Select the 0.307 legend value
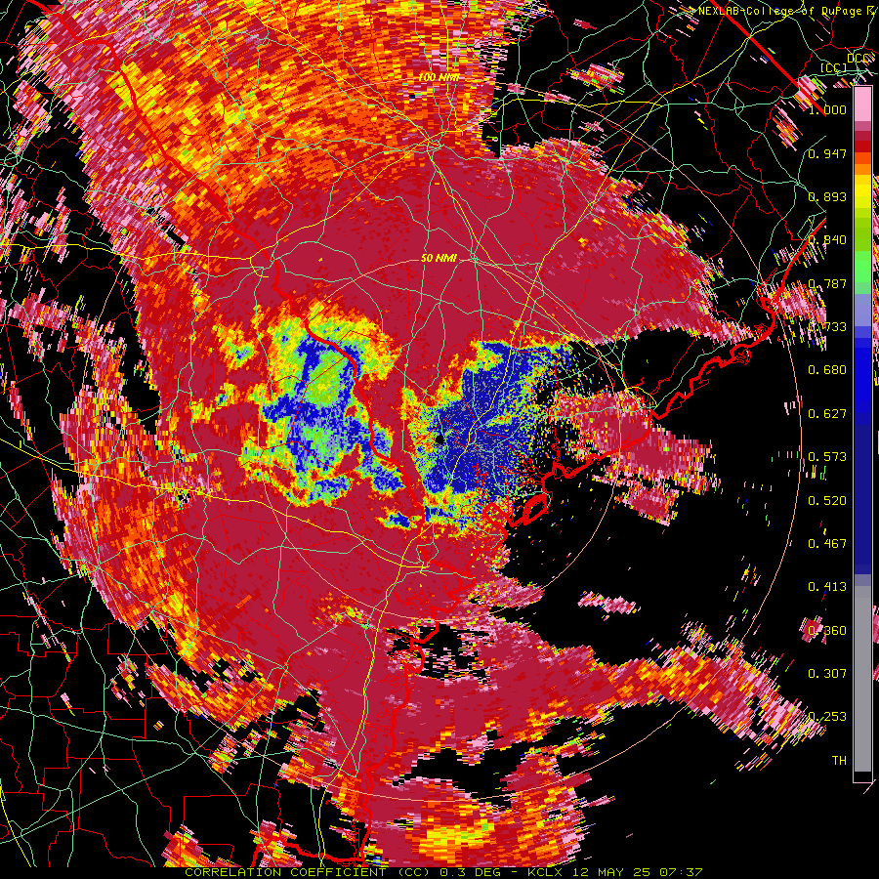879x879 pixels. click(827, 673)
